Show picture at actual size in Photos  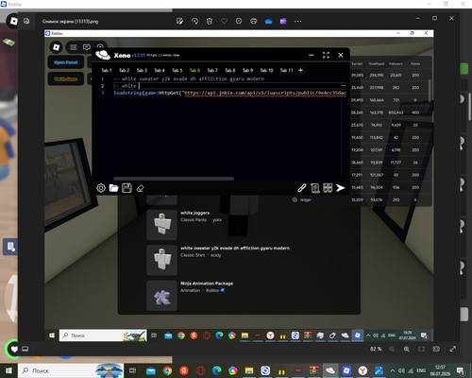(436, 349)
